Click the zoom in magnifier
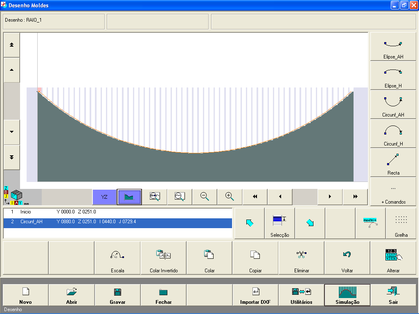 (x=230, y=197)
